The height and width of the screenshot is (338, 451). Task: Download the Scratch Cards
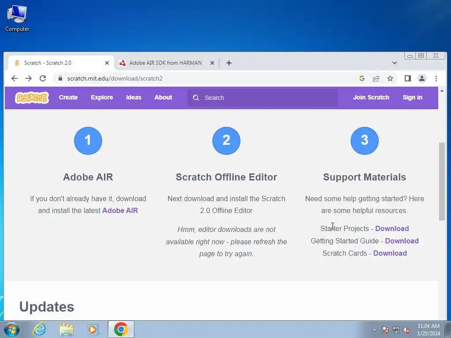pos(390,253)
